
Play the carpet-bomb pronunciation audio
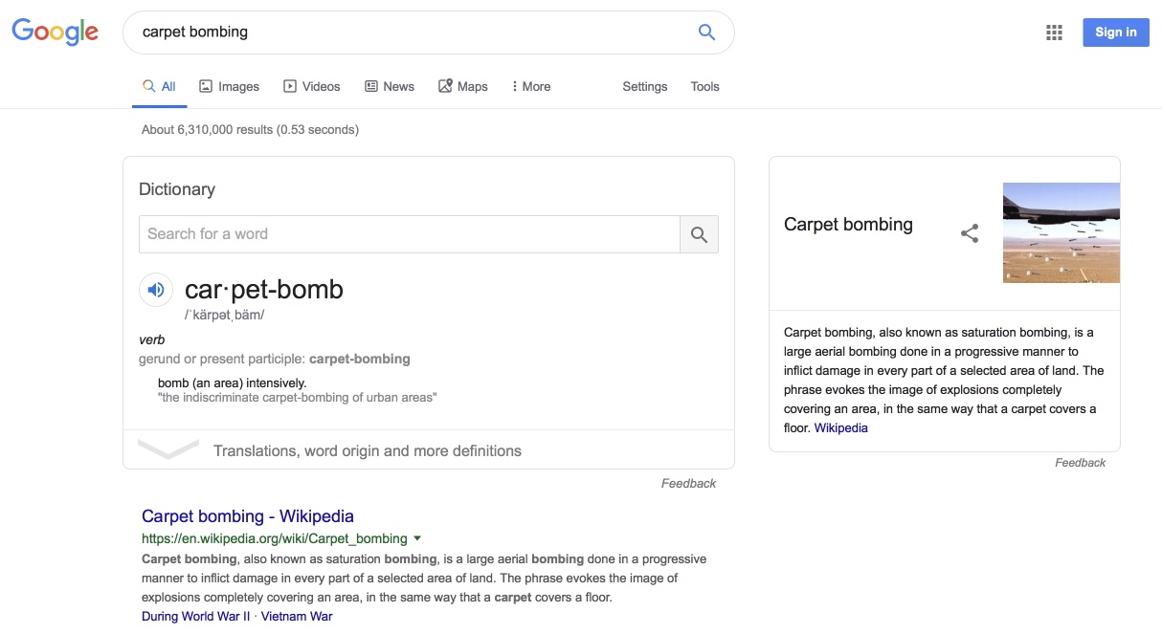coord(156,290)
